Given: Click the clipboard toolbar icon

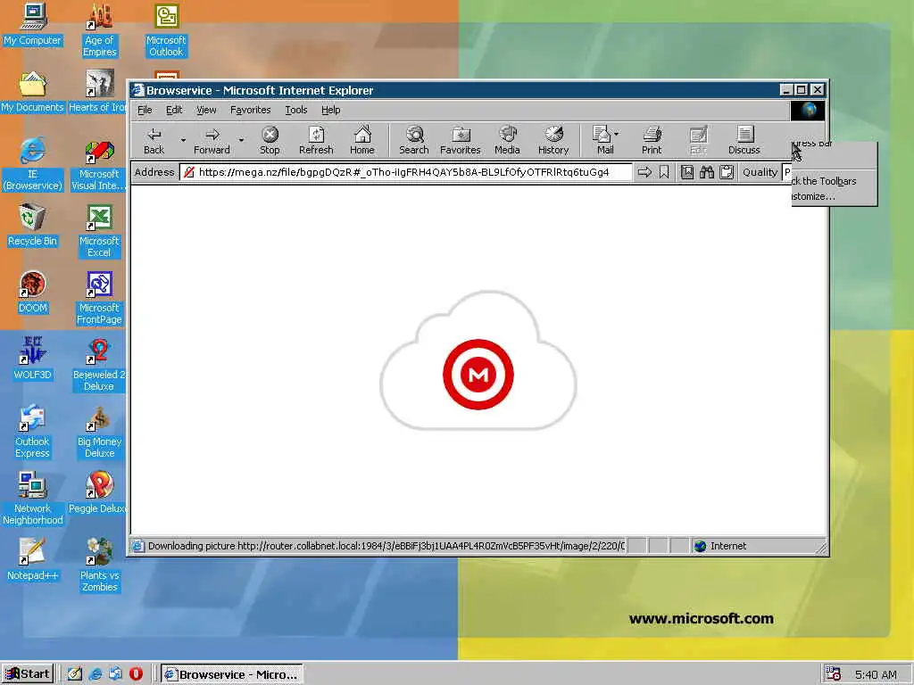Looking at the screenshot, I should click(727, 172).
